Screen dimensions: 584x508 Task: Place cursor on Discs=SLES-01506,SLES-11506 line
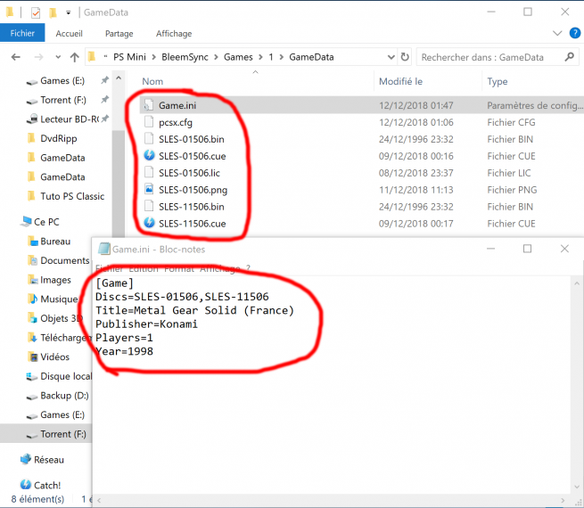pos(182,297)
